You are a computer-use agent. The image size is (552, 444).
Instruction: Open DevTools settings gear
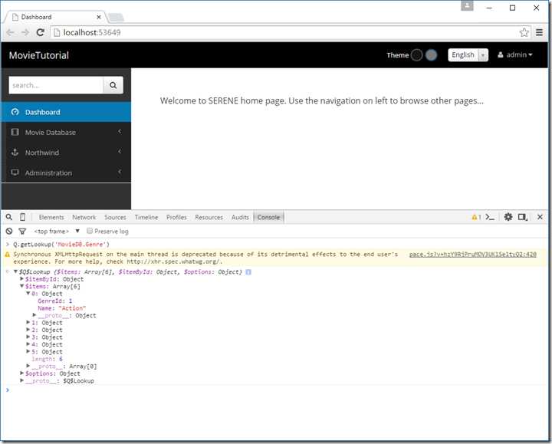point(508,217)
